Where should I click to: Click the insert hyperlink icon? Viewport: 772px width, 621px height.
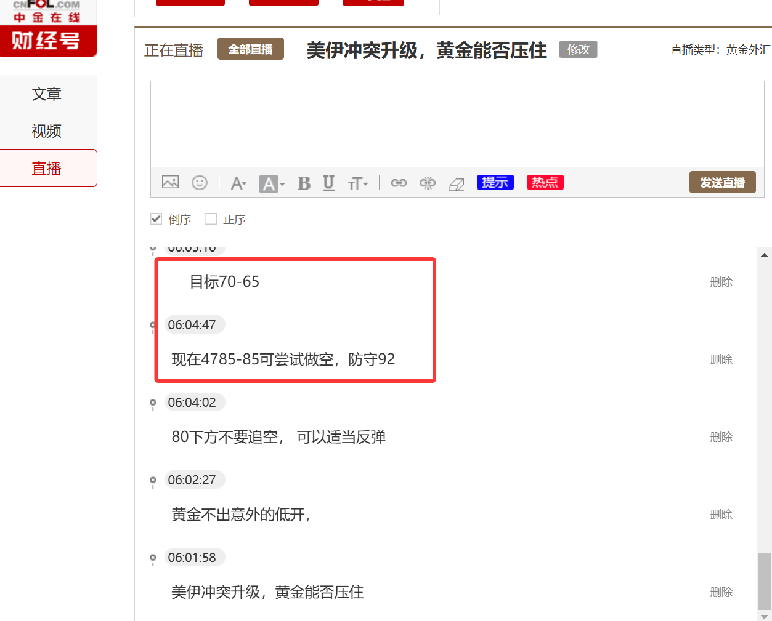click(x=399, y=183)
